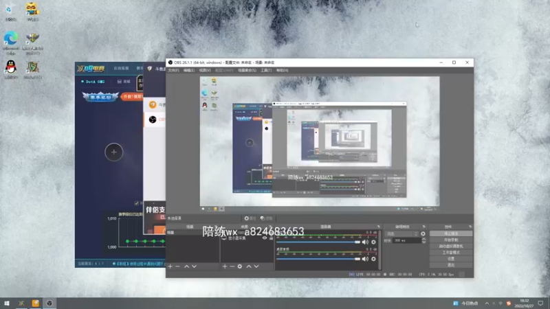Move the scene down with the arrow
Image resolution: width=550 pixels, height=309 pixels.
(x=194, y=266)
